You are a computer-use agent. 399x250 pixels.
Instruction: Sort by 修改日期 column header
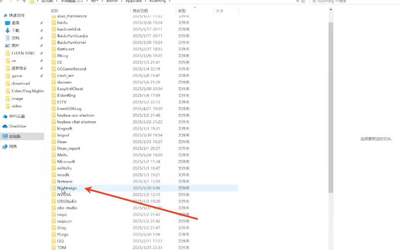tap(140, 10)
